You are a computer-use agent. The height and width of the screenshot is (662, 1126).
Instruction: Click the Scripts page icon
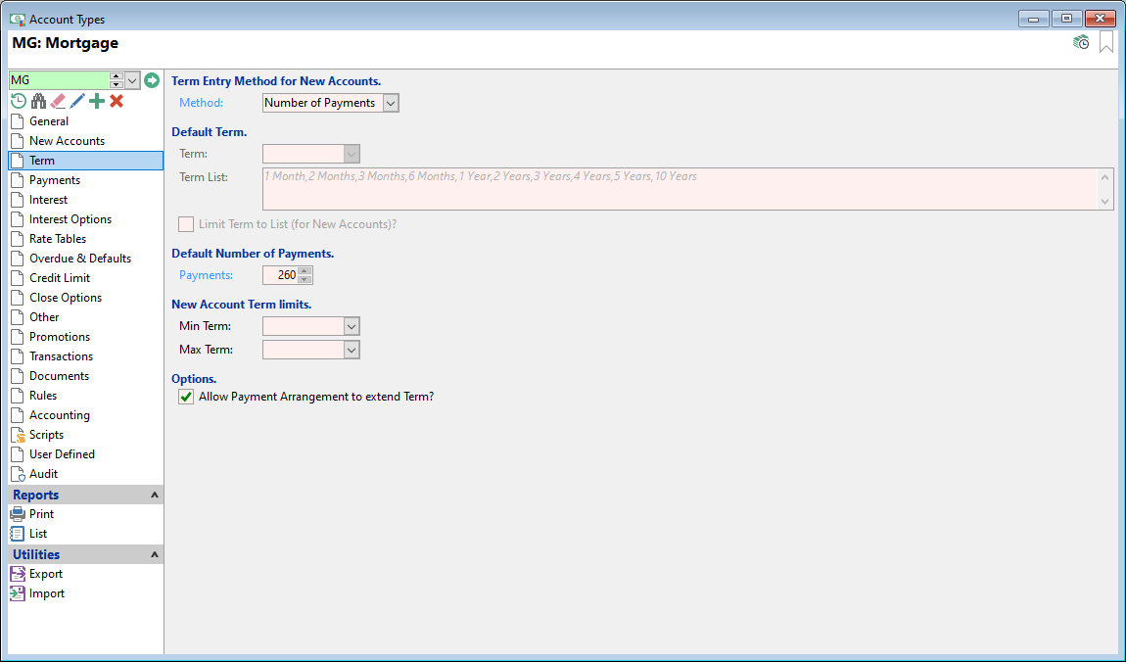pyautogui.click(x=18, y=435)
